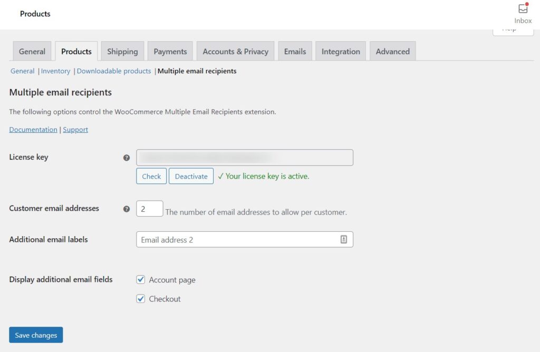Image resolution: width=540 pixels, height=352 pixels.
Task: Switch to the Advanced settings tab
Action: tap(392, 51)
